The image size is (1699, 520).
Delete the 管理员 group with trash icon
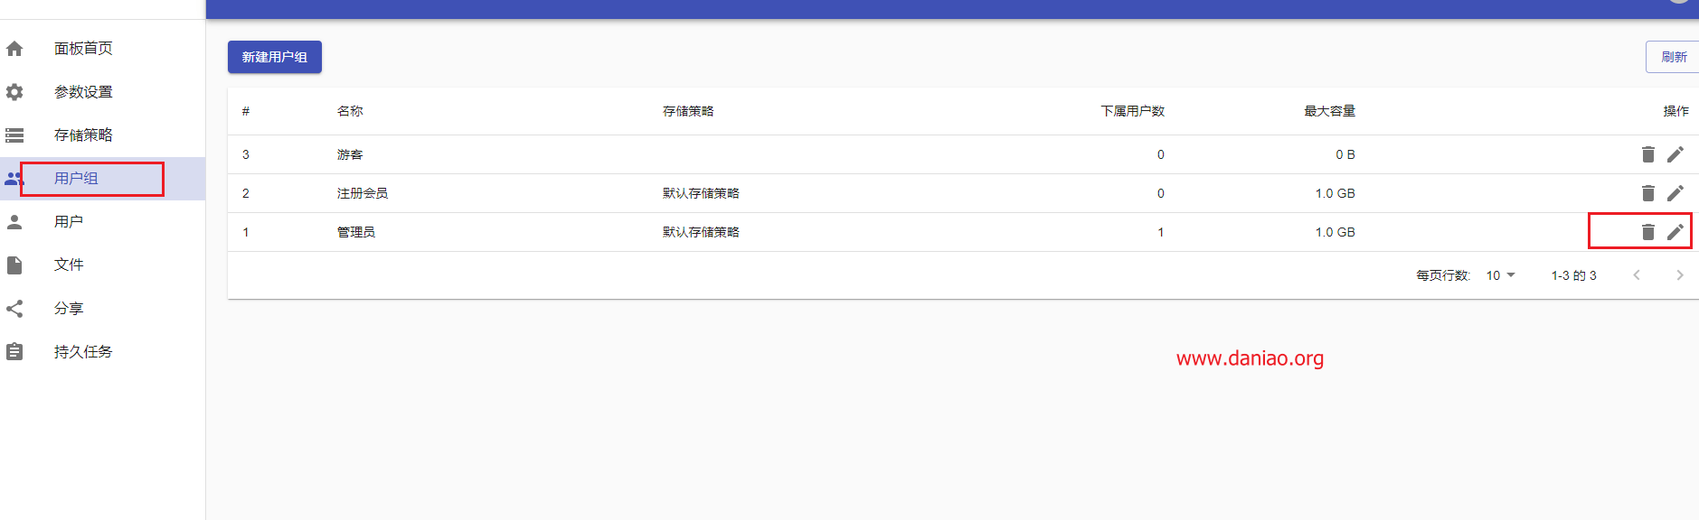point(1648,232)
